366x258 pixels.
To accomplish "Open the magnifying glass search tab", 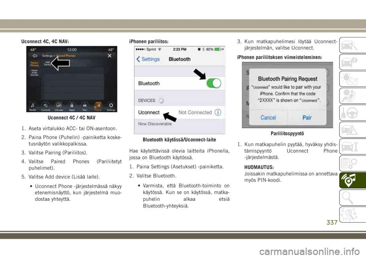I will 352,197.
